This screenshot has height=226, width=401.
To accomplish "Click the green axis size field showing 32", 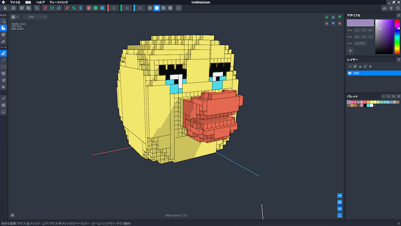I will click(x=127, y=8).
